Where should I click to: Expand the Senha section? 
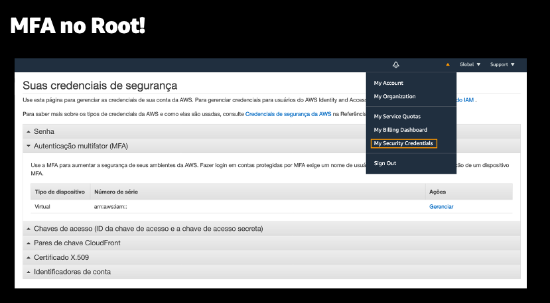pos(271,131)
